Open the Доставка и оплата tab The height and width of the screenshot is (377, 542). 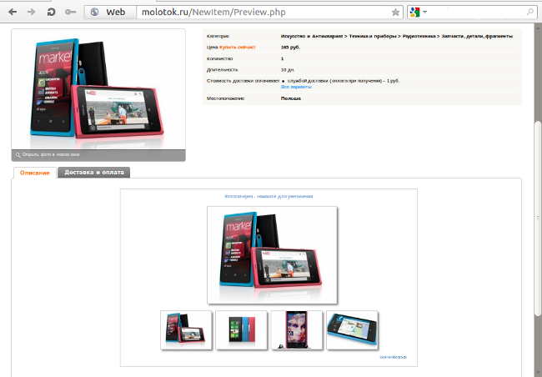tap(94, 173)
